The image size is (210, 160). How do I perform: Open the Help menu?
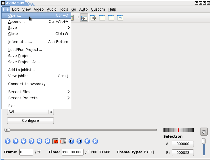click(x=112, y=9)
